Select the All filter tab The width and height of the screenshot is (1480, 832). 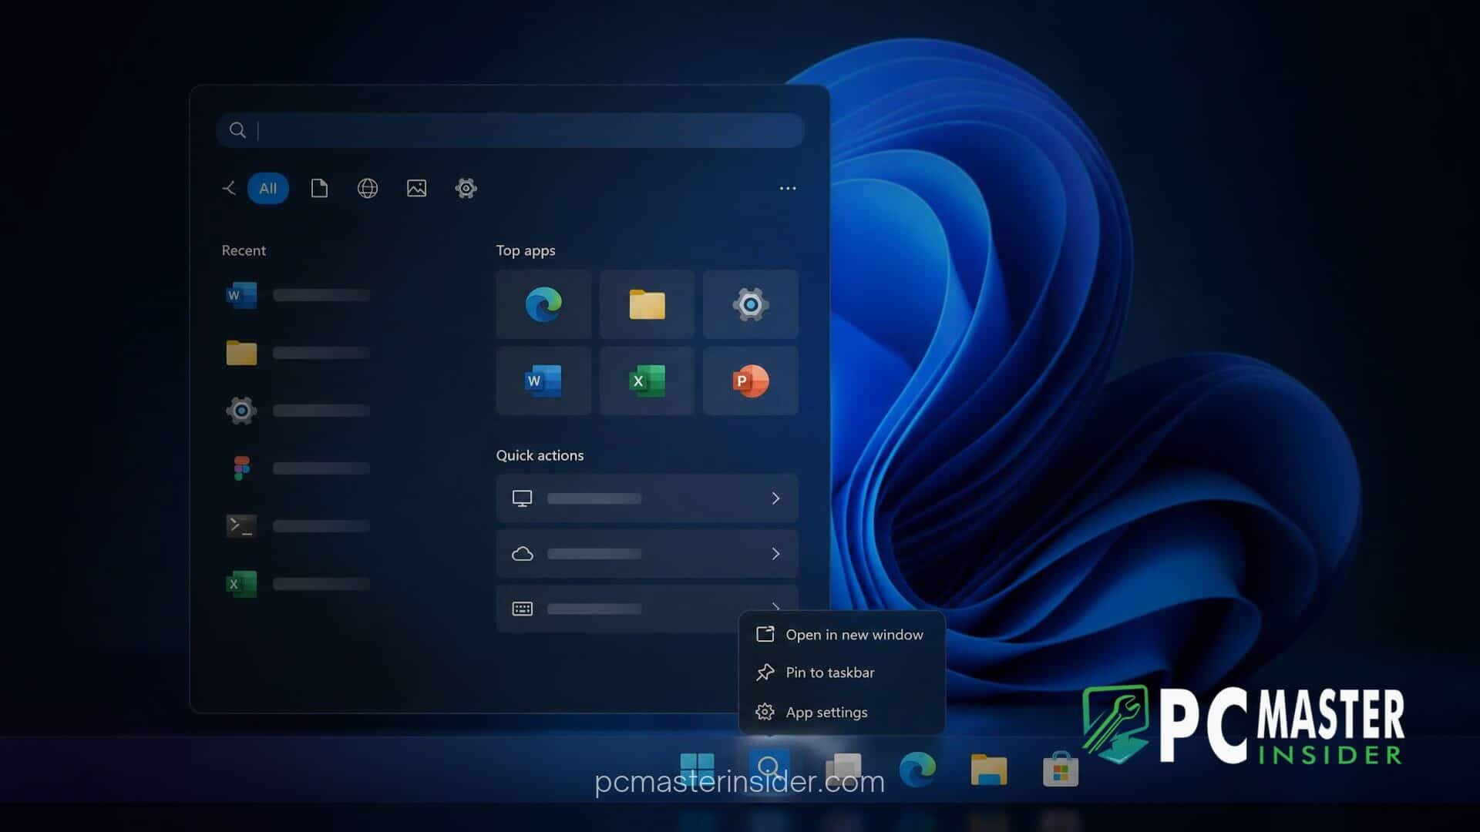coord(267,188)
